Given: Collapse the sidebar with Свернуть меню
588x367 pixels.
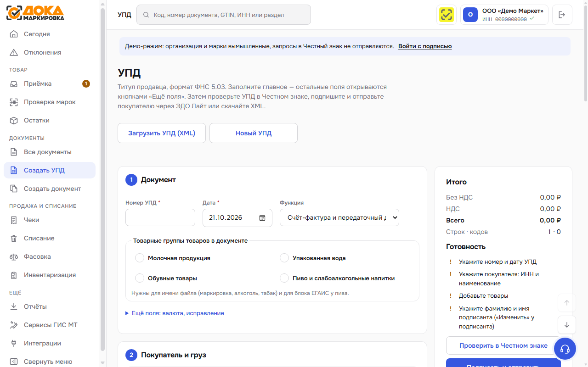Looking at the screenshot, I should (50, 361).
